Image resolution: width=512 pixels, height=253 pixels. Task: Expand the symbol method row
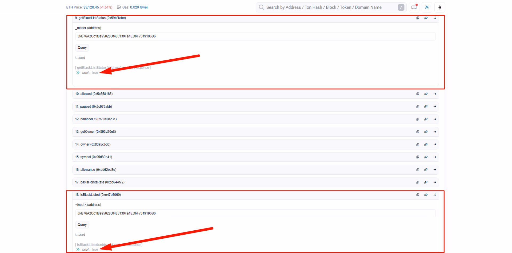[435, 157]
